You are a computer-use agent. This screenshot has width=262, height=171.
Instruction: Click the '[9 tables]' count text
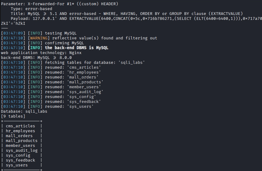point(13,116)
